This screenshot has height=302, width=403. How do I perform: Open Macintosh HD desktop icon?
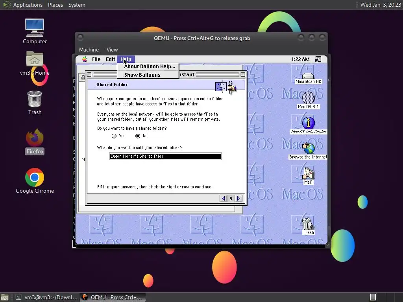tap(308, 78)
